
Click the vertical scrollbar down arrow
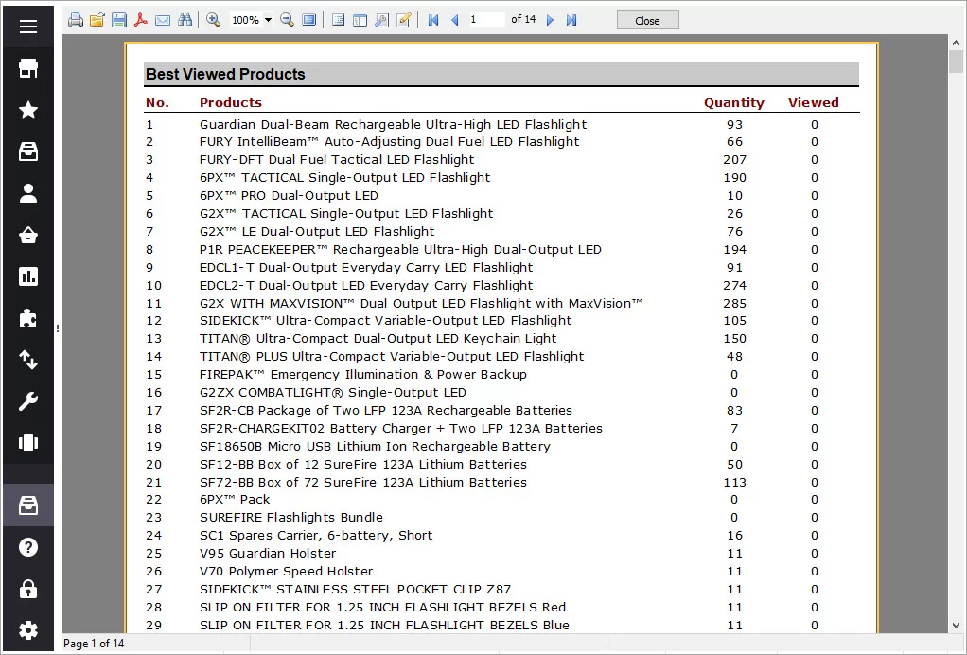[x=956, y=626]
